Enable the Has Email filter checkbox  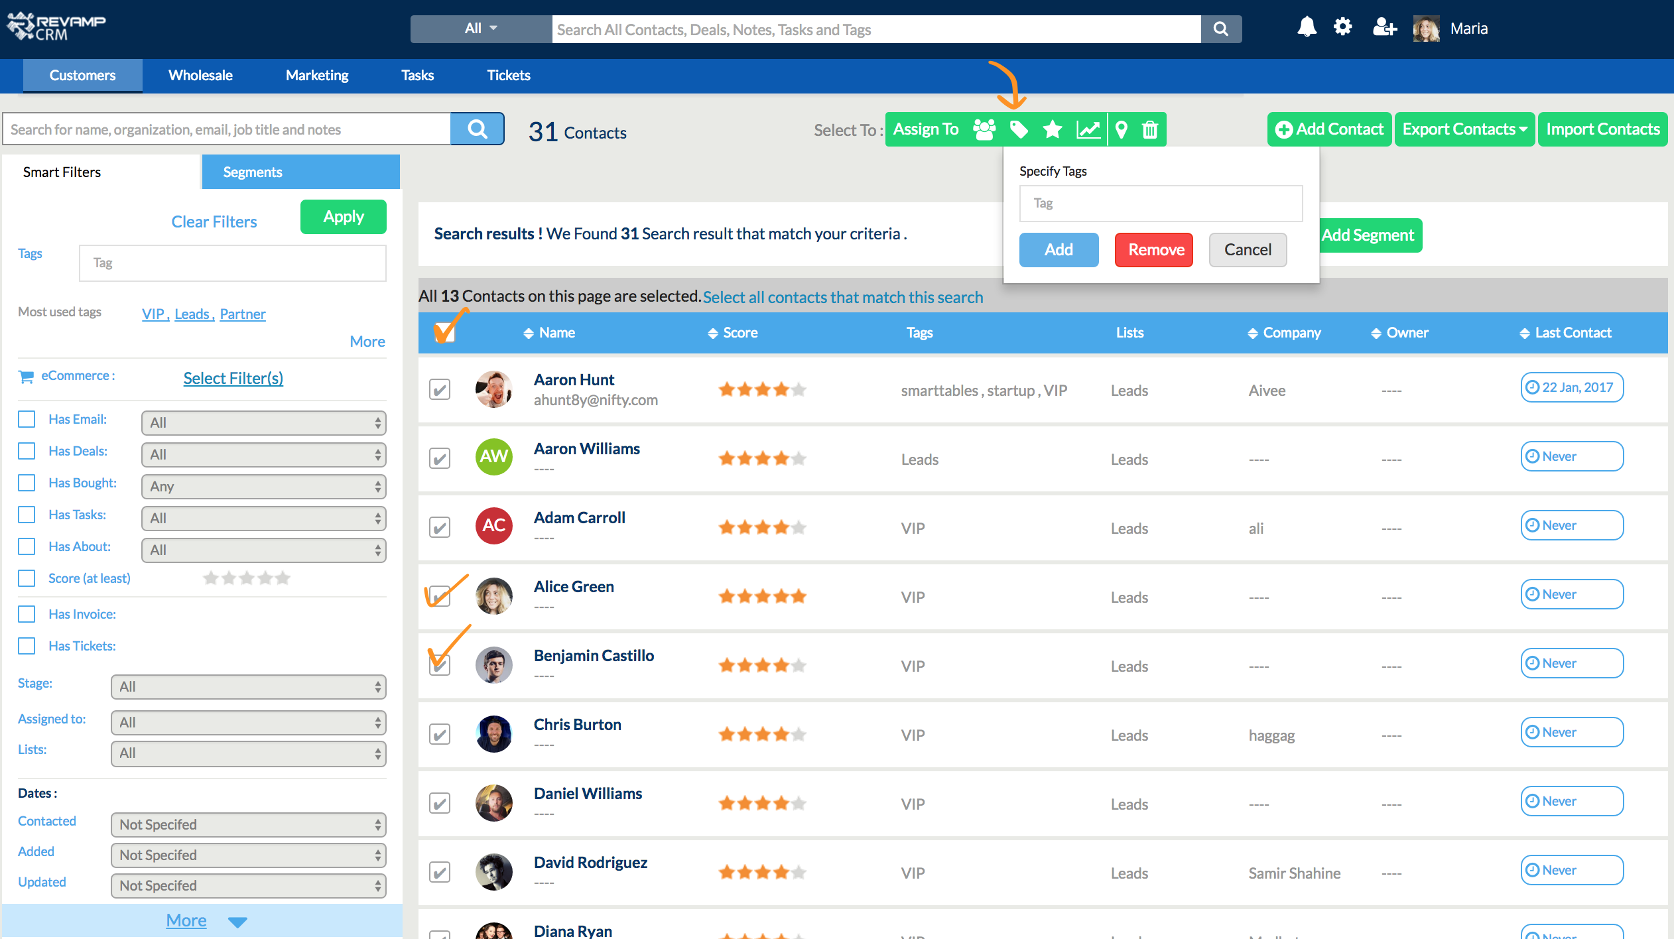tap(27, 419)
